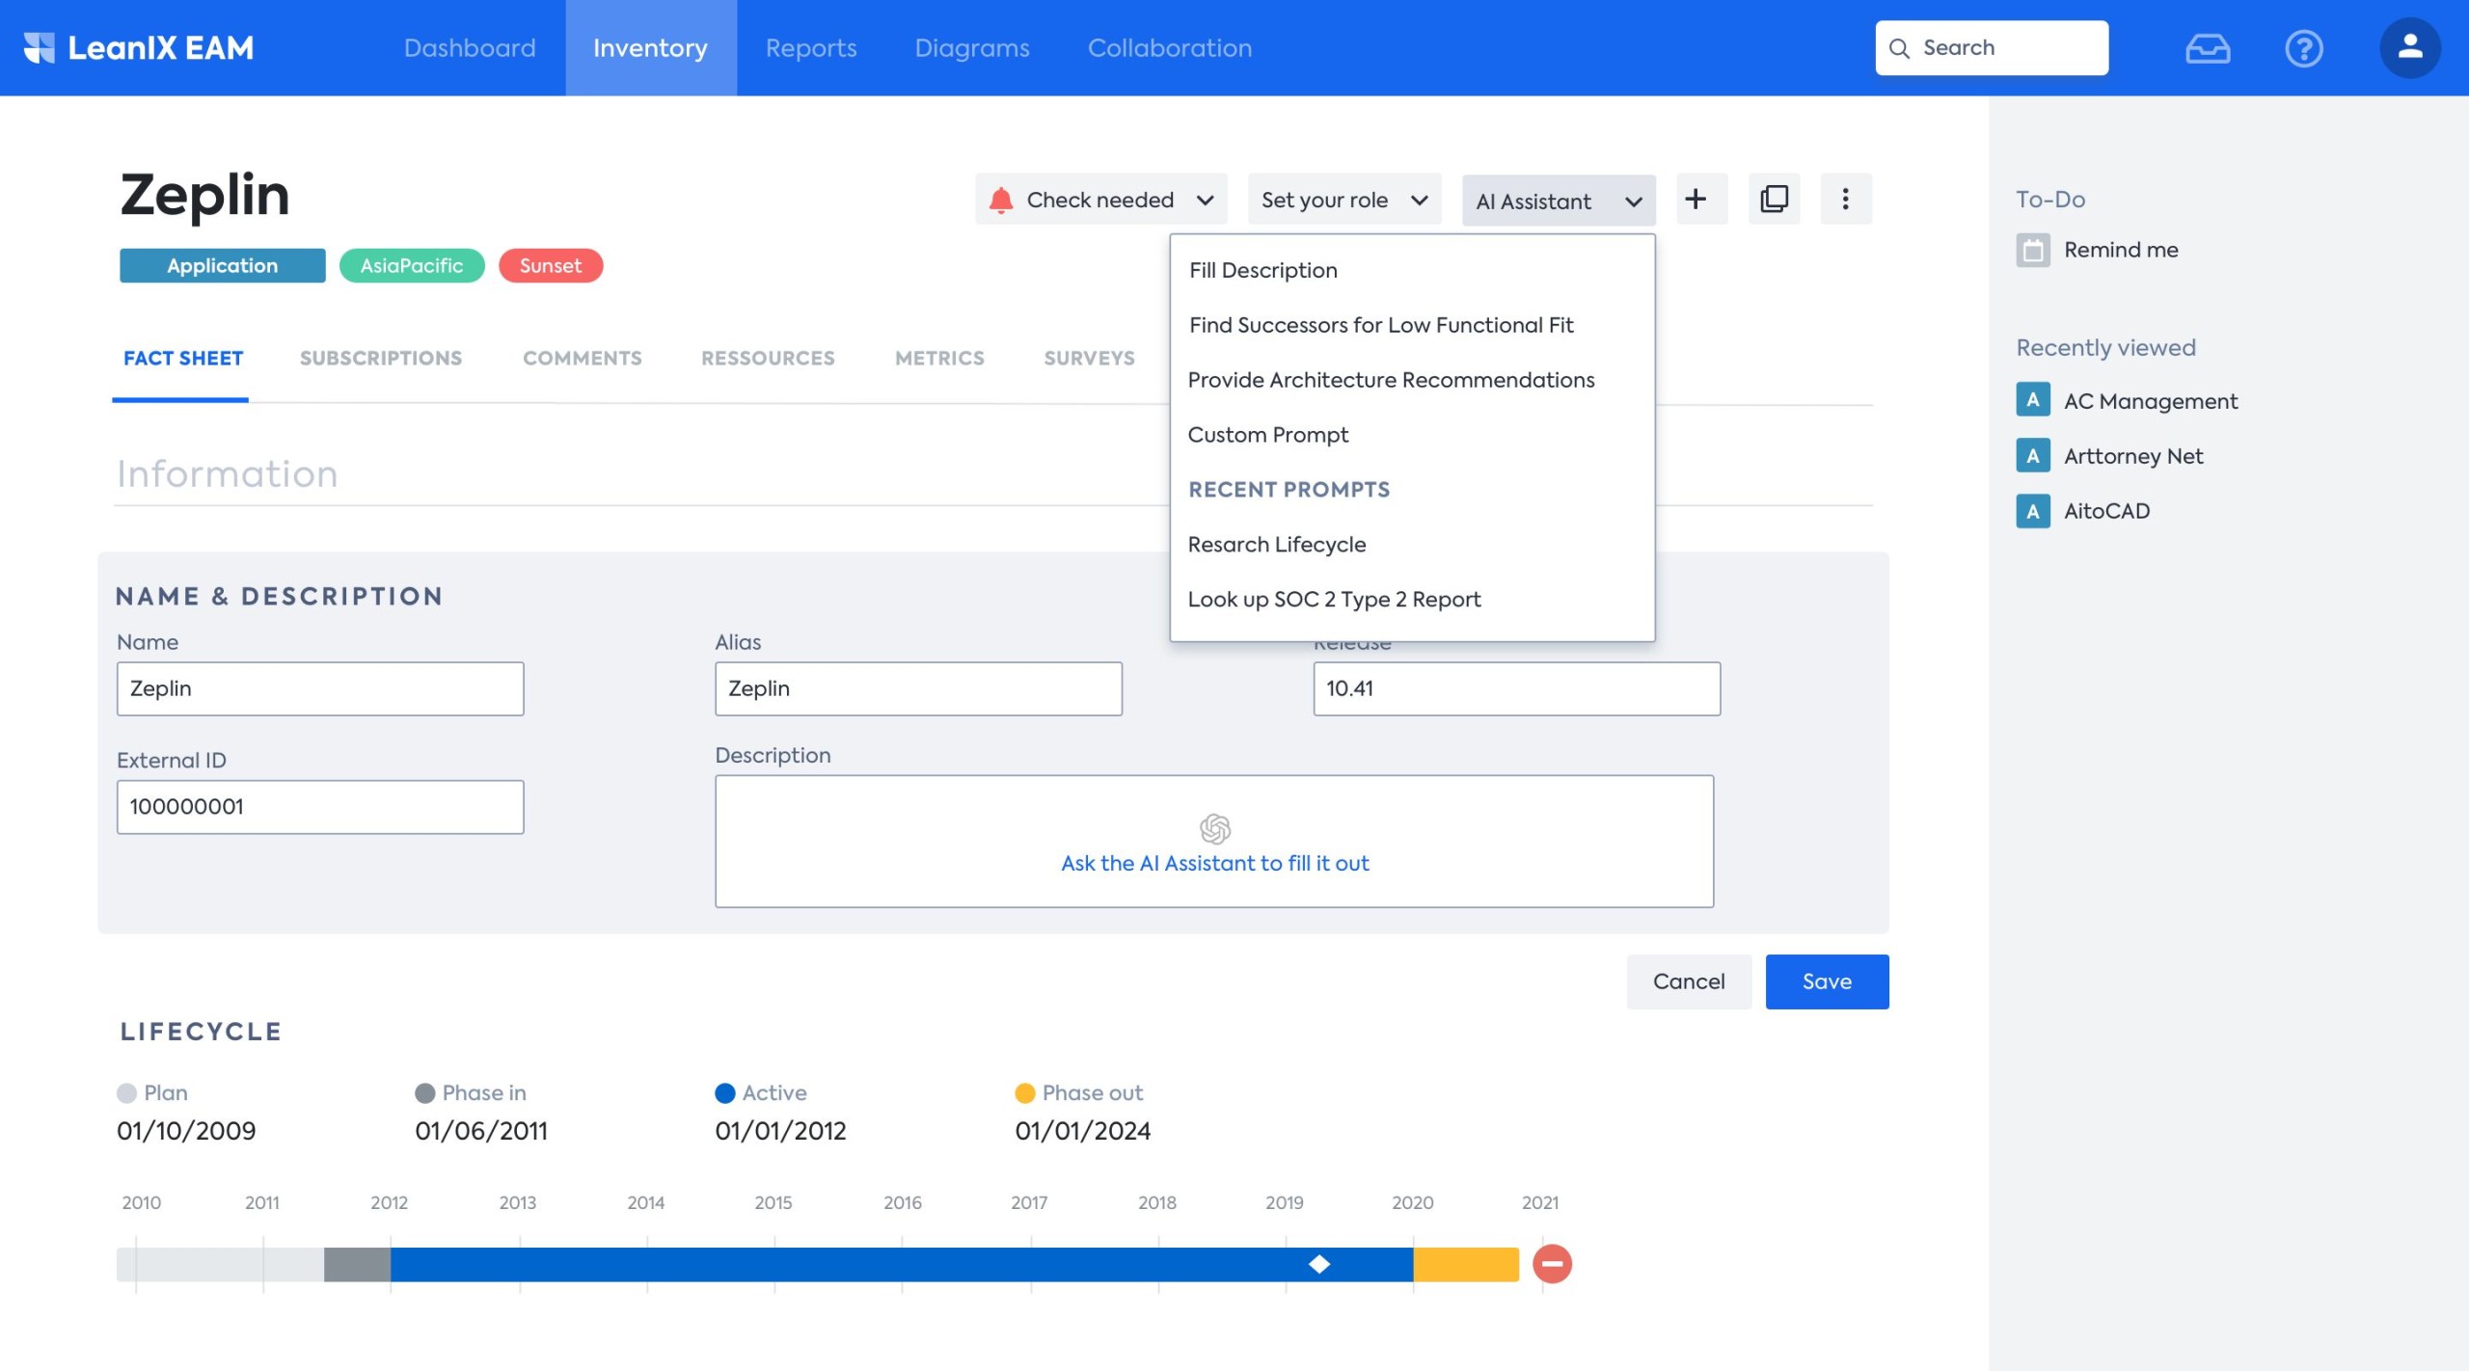Screen dimensions: 2469x1371
Task: Click the Application type tag
Action: click(222, 265)
